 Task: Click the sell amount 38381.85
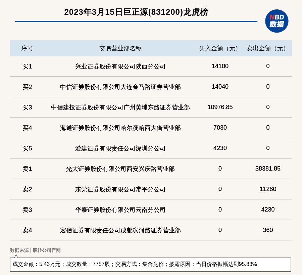point(268,169)
